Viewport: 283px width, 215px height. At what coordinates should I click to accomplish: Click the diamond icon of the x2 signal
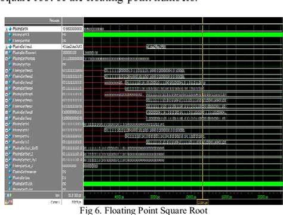10,136
